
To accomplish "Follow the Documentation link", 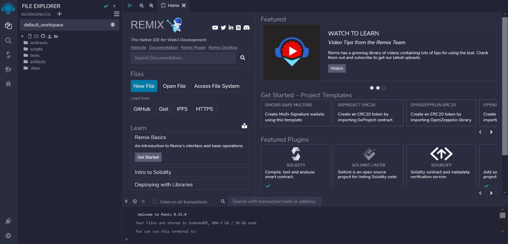I will pyautogui.click(x=164, y=48).
